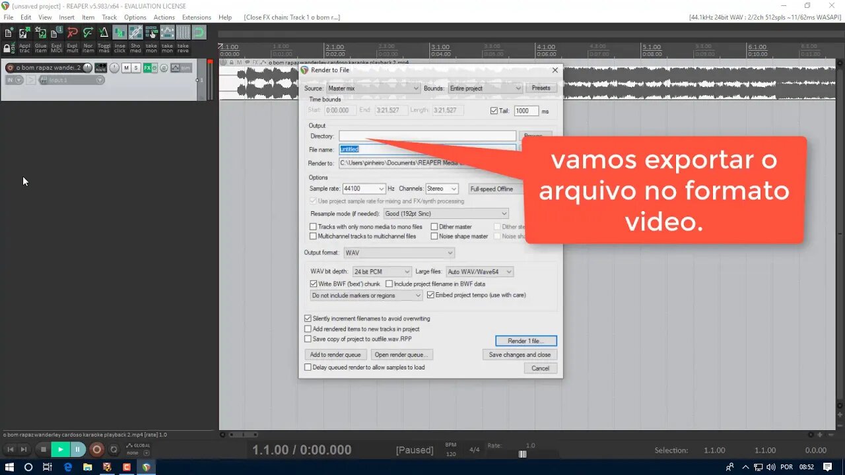Screen dimensions: 845x475
Task: Enable 'Add rendered items to new tracks in project'
Action: pyautogui.click(x=308, y=329)
